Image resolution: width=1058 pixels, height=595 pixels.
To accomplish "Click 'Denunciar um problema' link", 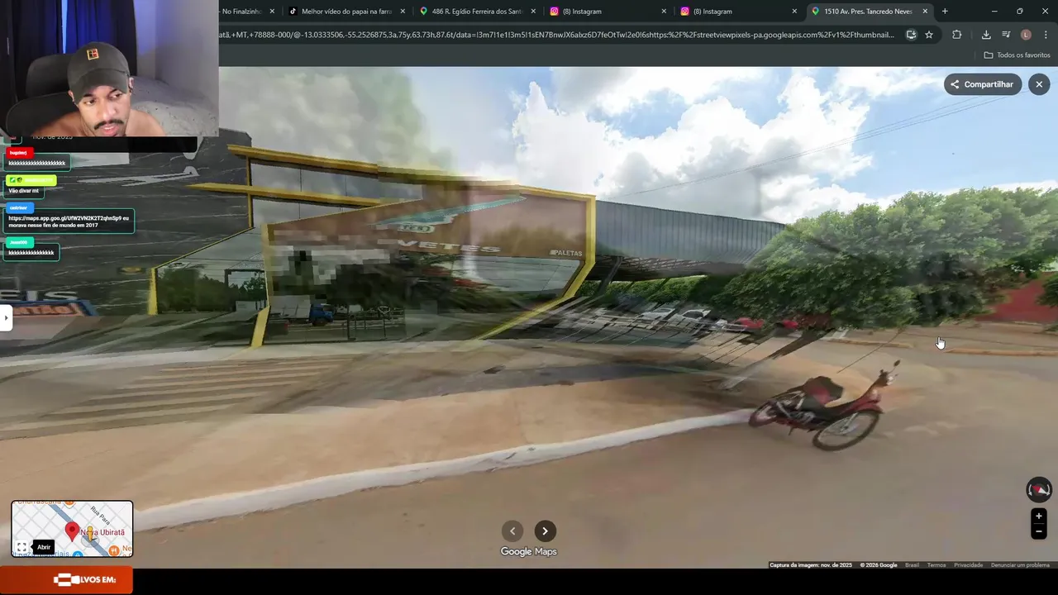I will [x=1020, y=565].
